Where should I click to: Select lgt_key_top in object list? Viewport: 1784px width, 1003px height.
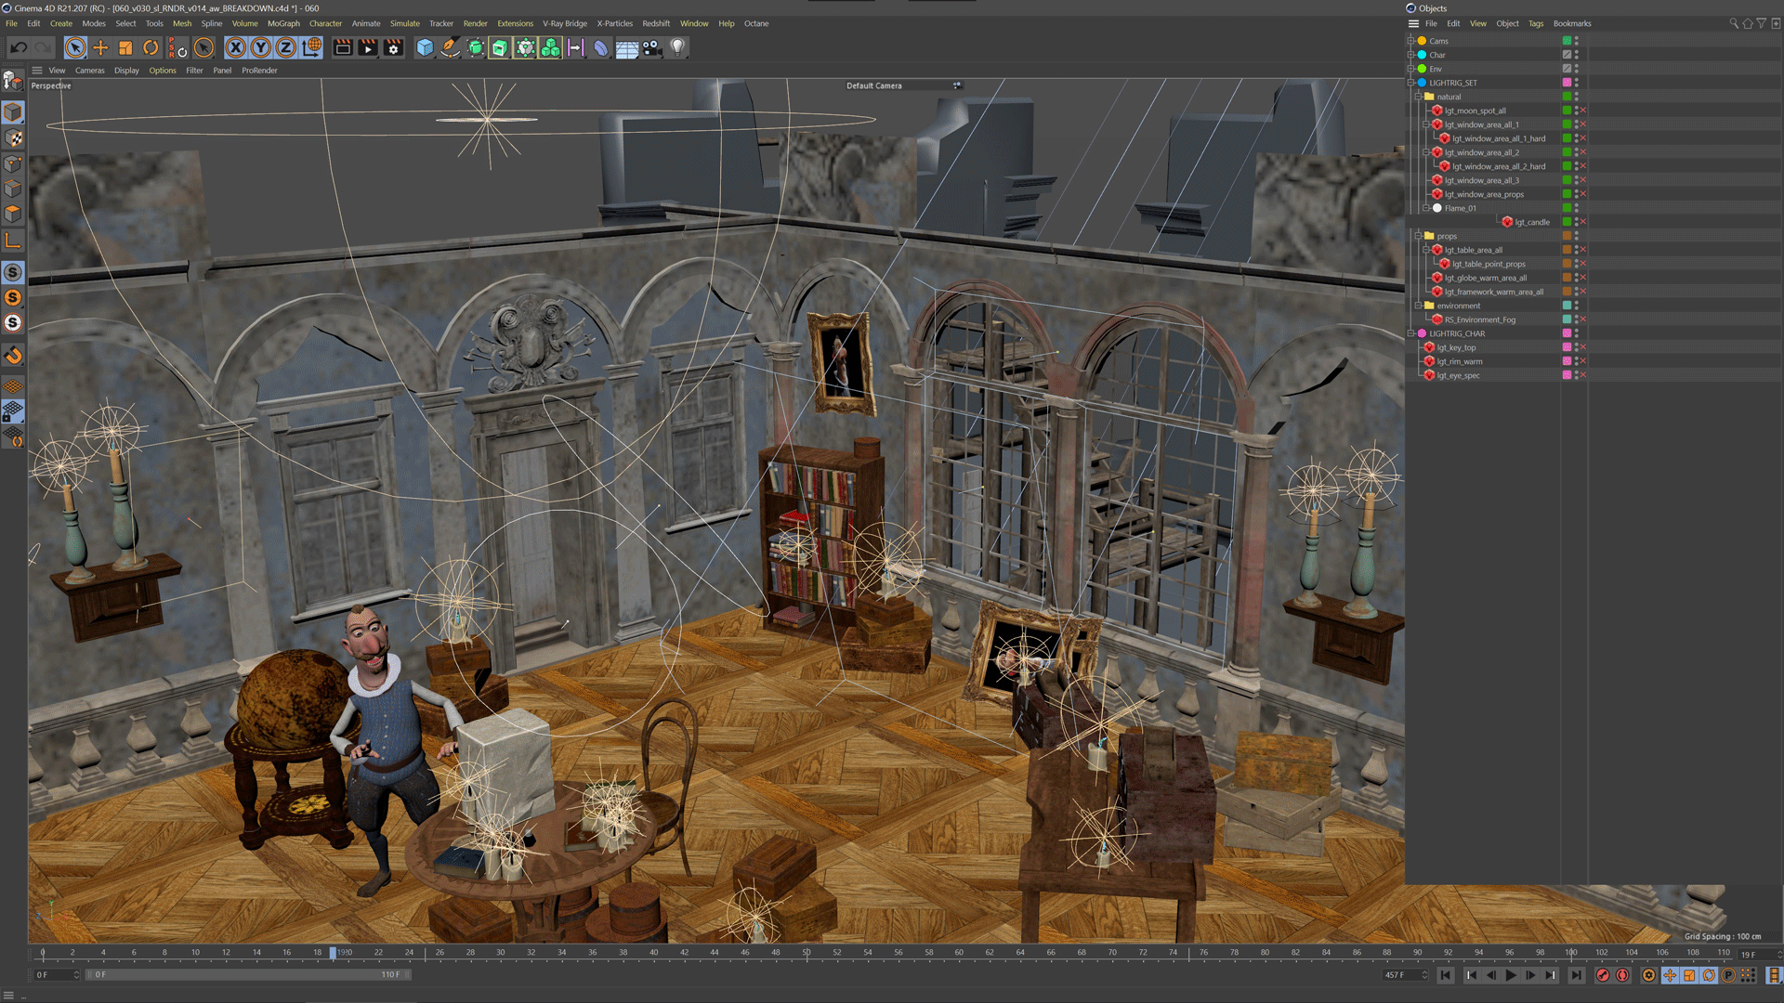point(1456,347)
